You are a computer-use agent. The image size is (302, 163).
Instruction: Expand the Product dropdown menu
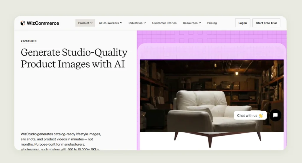click(x=85, y=23)
